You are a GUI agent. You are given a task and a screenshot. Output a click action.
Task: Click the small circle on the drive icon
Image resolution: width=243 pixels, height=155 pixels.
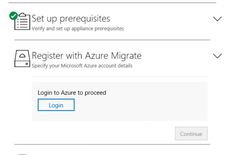coord(27,64)
